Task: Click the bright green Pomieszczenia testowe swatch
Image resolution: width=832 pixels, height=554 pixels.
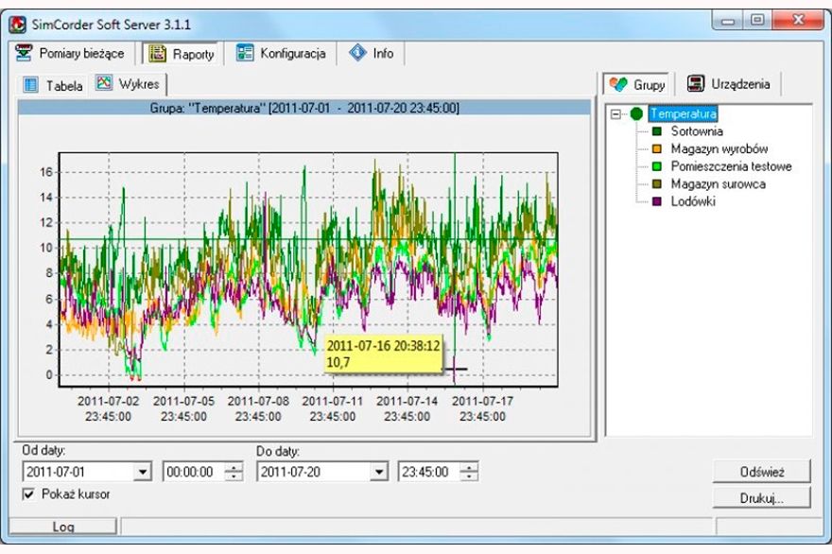Action: (657, 166)
